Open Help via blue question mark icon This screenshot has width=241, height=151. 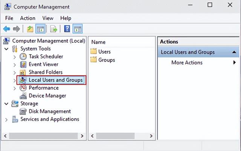pyautogui.click(x=67, y=29)
